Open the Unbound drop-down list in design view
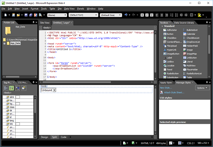213x147 pixels. click(x=54, y=91)
